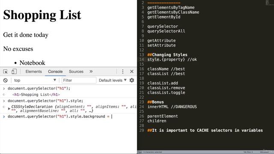Open the Sources tab
This screenshot has height=154, width=274.
(76, 71)
